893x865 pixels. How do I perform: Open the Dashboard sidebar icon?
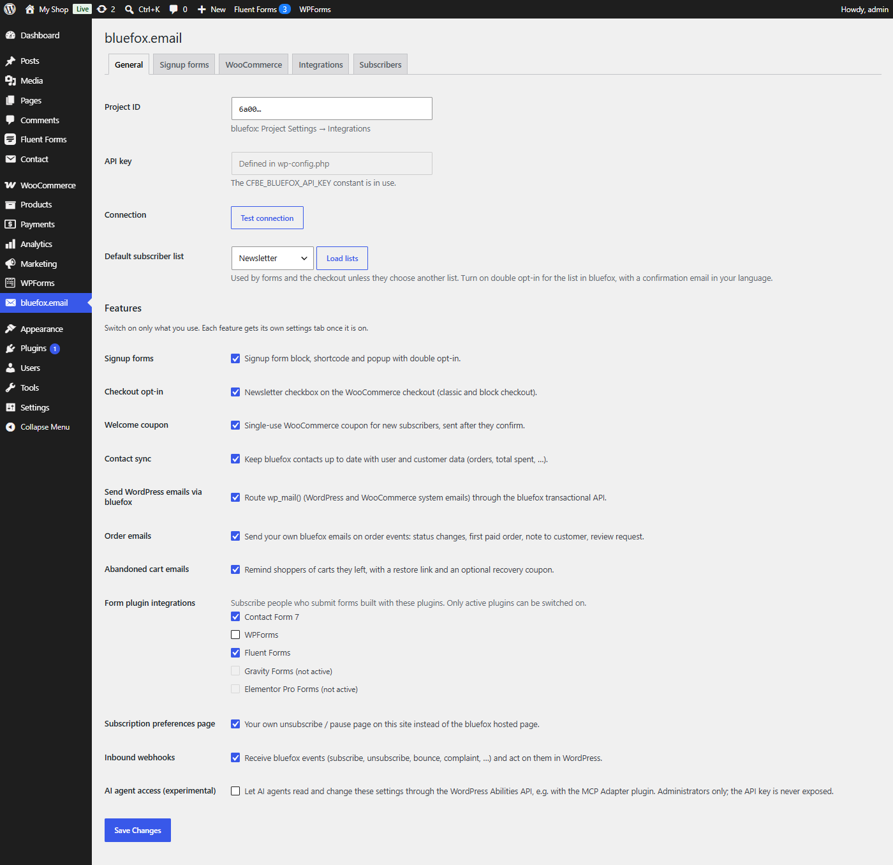[x=10, y=35]
